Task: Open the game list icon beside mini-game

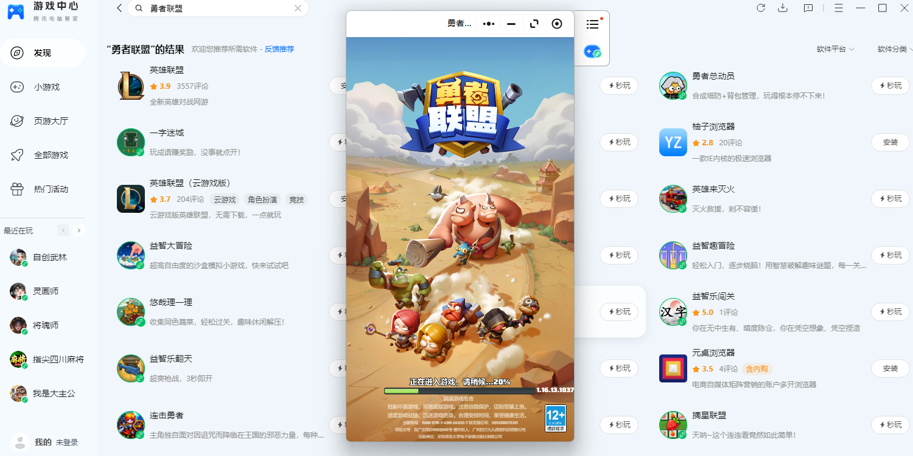Action: pos(592,24)
